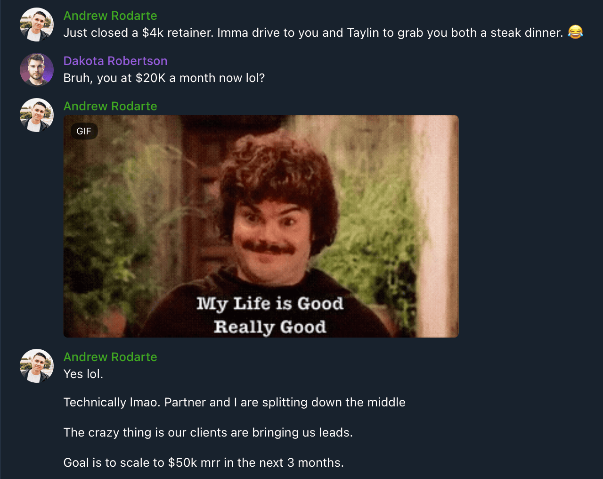Open Dakota Robertson's profile via purple name
The height and width of the screenshot is (479, 603).
click(x=115, y=61)
